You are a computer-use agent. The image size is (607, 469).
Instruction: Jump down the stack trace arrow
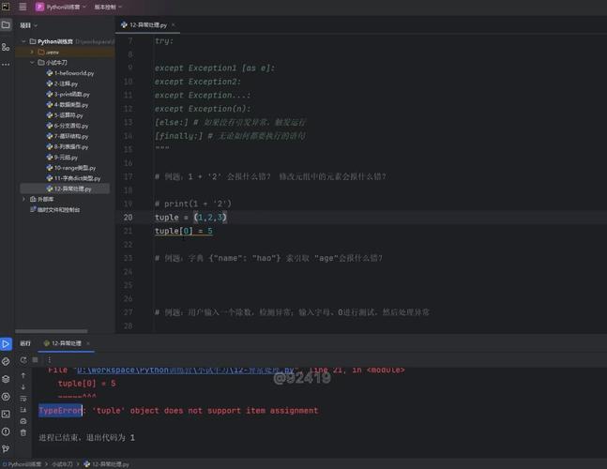coord(23,387)
